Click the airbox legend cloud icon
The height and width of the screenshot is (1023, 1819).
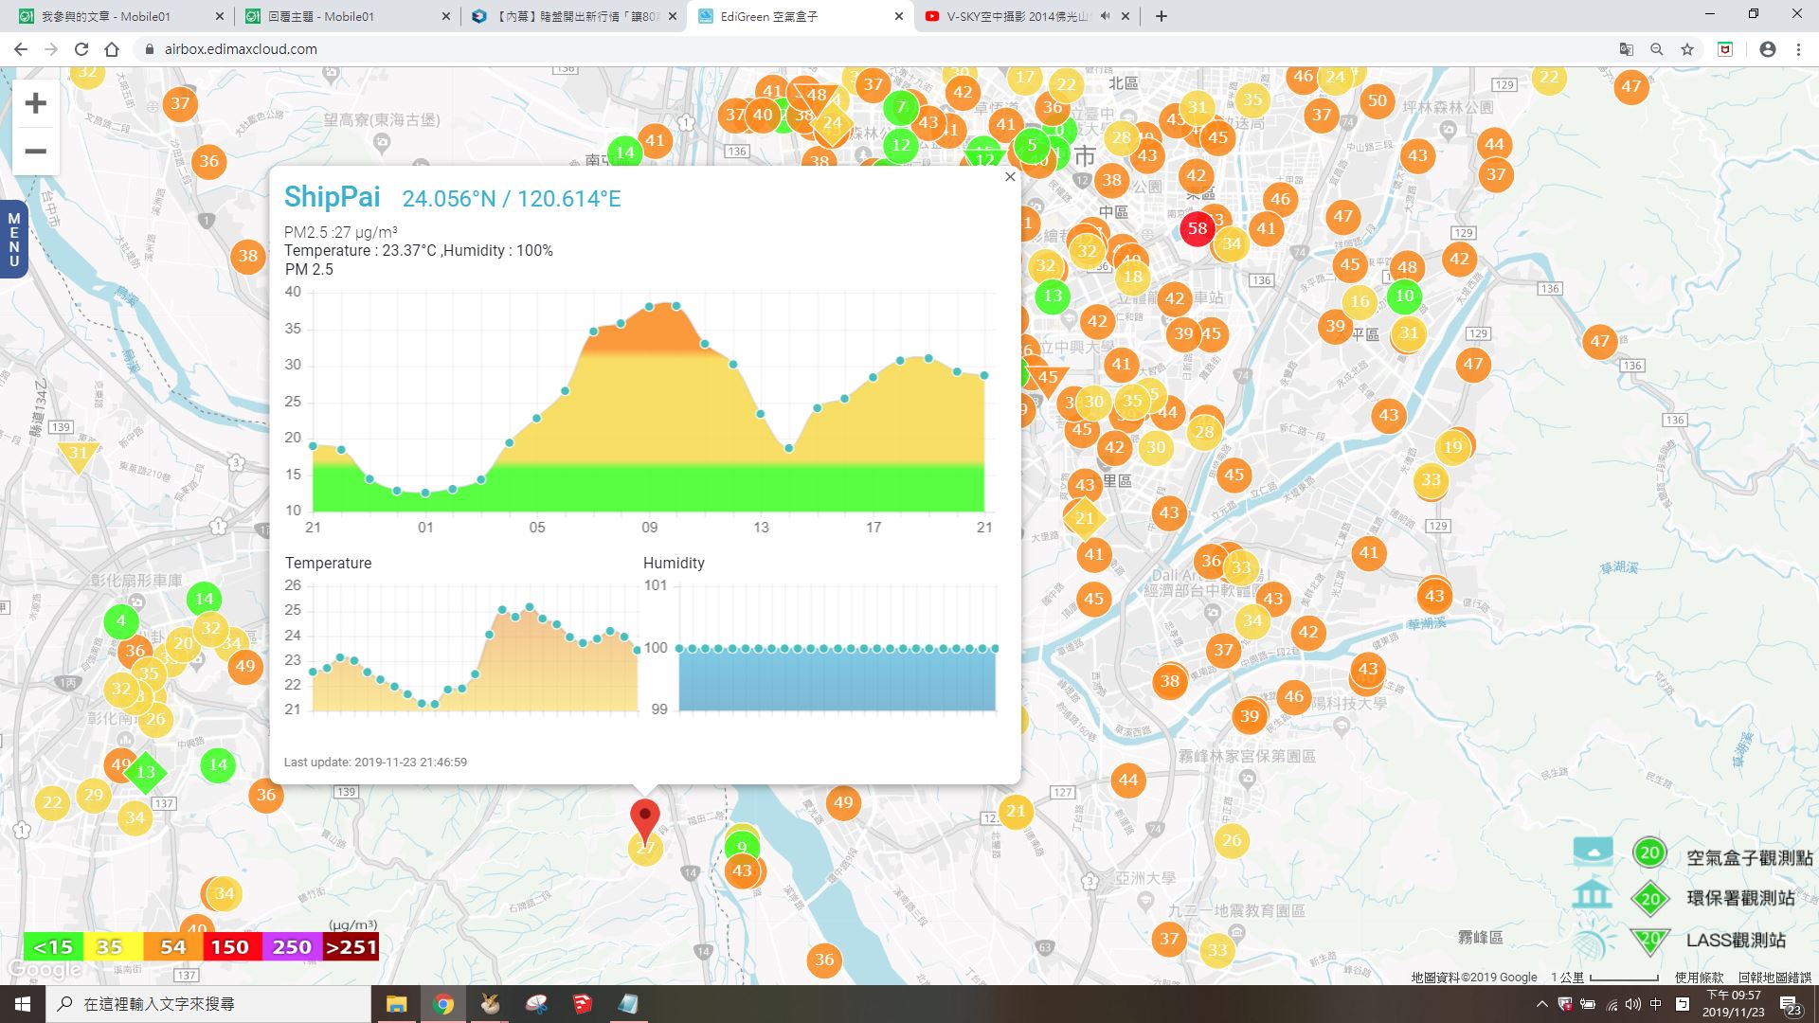(x=1593, y=852)
